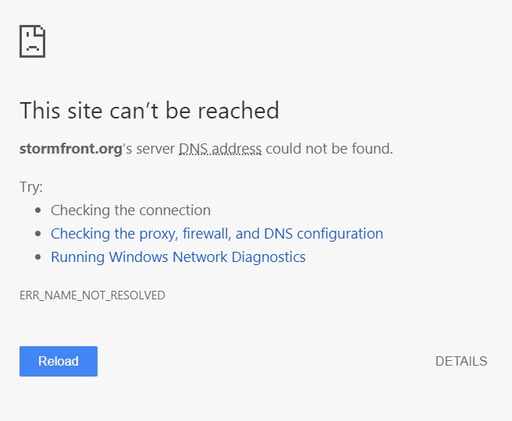Click the word server in the error message

(155, 150)
